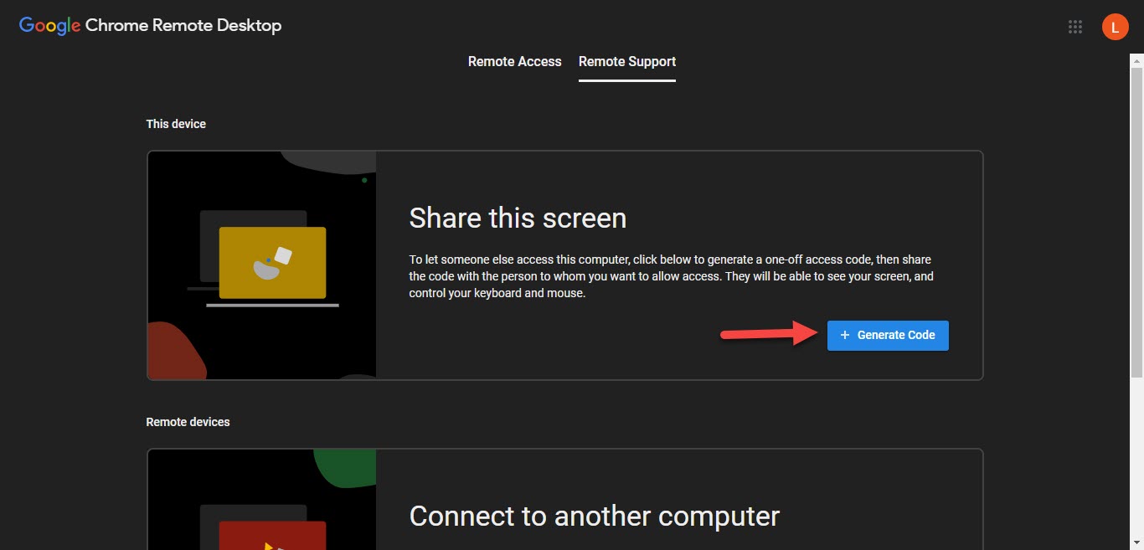Switch to the Remote Access tab

coord(514,61)
